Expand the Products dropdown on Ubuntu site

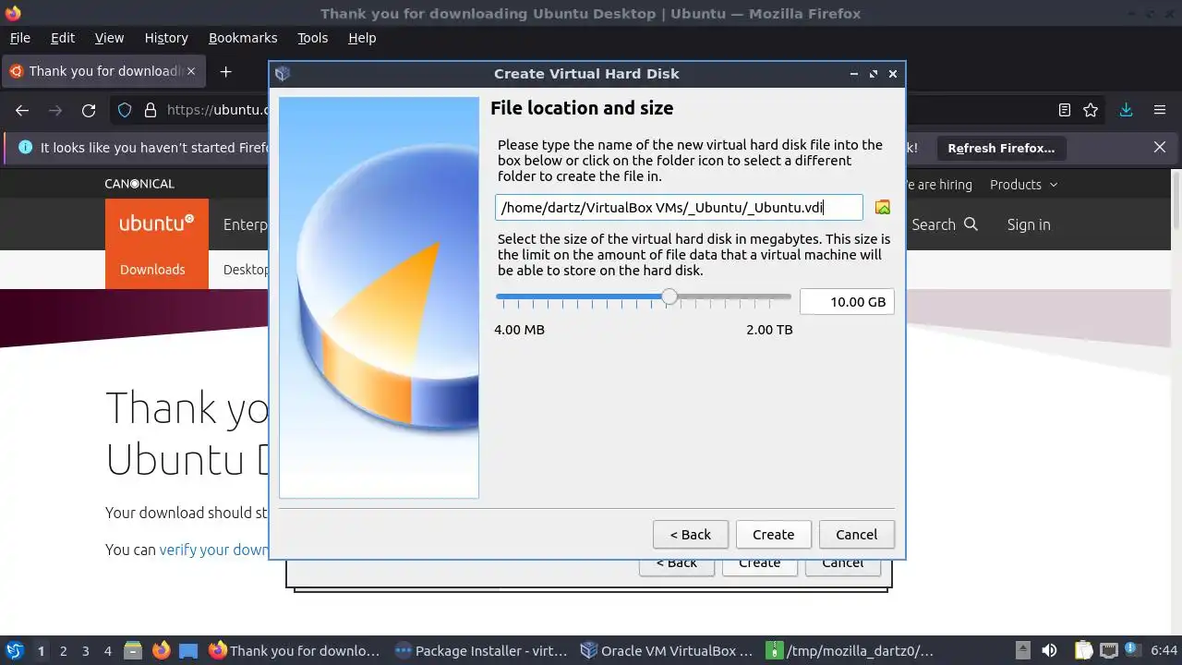[x=1023, y=184]
